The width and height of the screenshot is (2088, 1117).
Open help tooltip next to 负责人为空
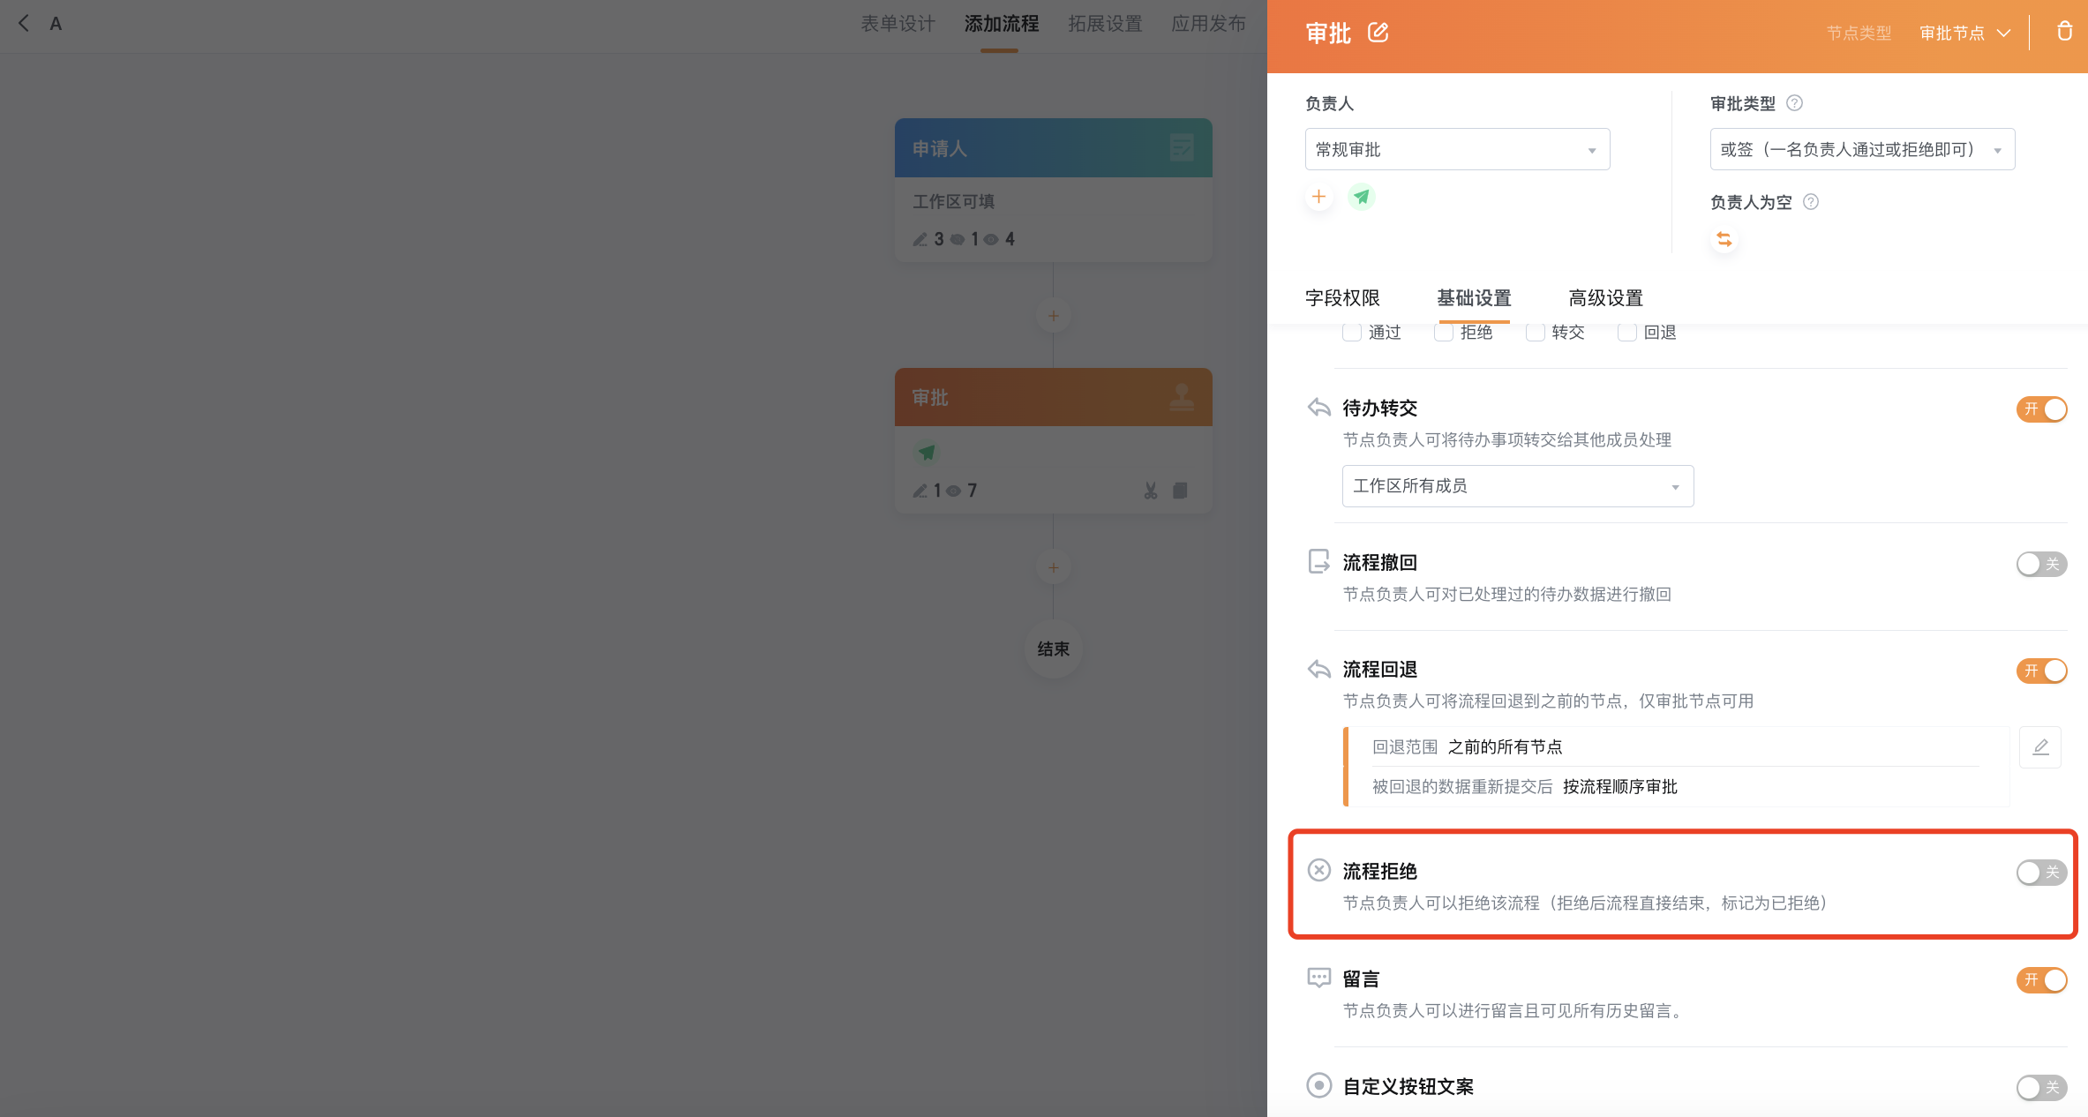[x=1811, y=202]
